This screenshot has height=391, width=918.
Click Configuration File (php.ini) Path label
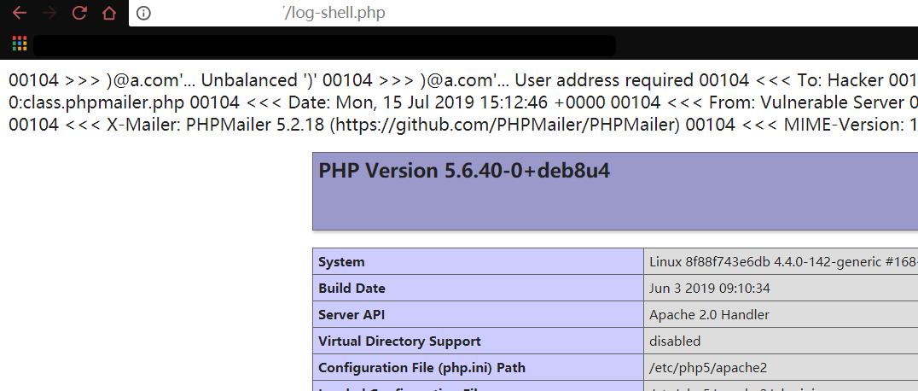pyautogui.click(x=421, y=368)
